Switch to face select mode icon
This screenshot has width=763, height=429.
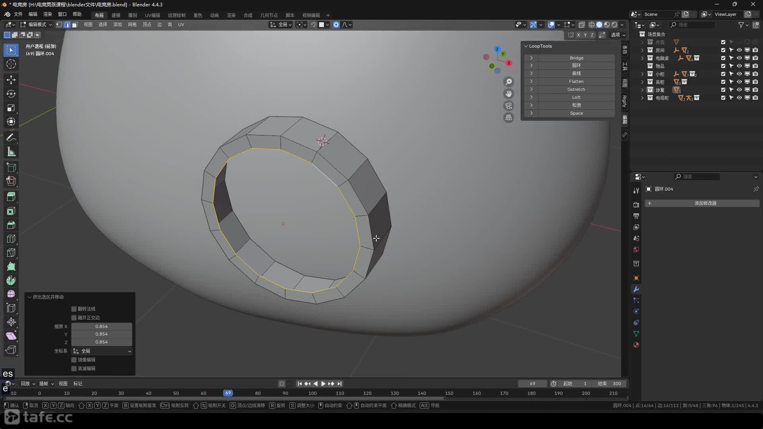(74, 25)
